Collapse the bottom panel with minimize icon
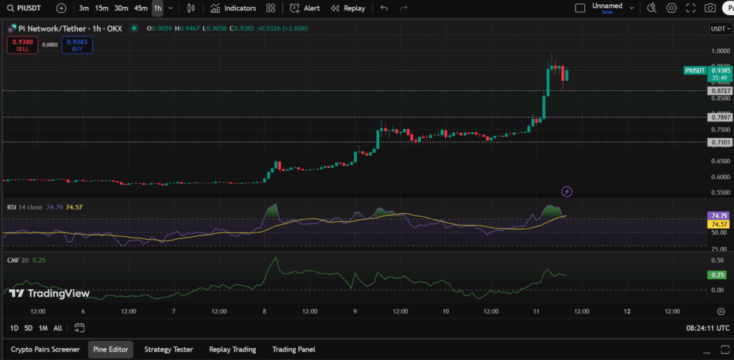734x360 pixels. (707, 353)
